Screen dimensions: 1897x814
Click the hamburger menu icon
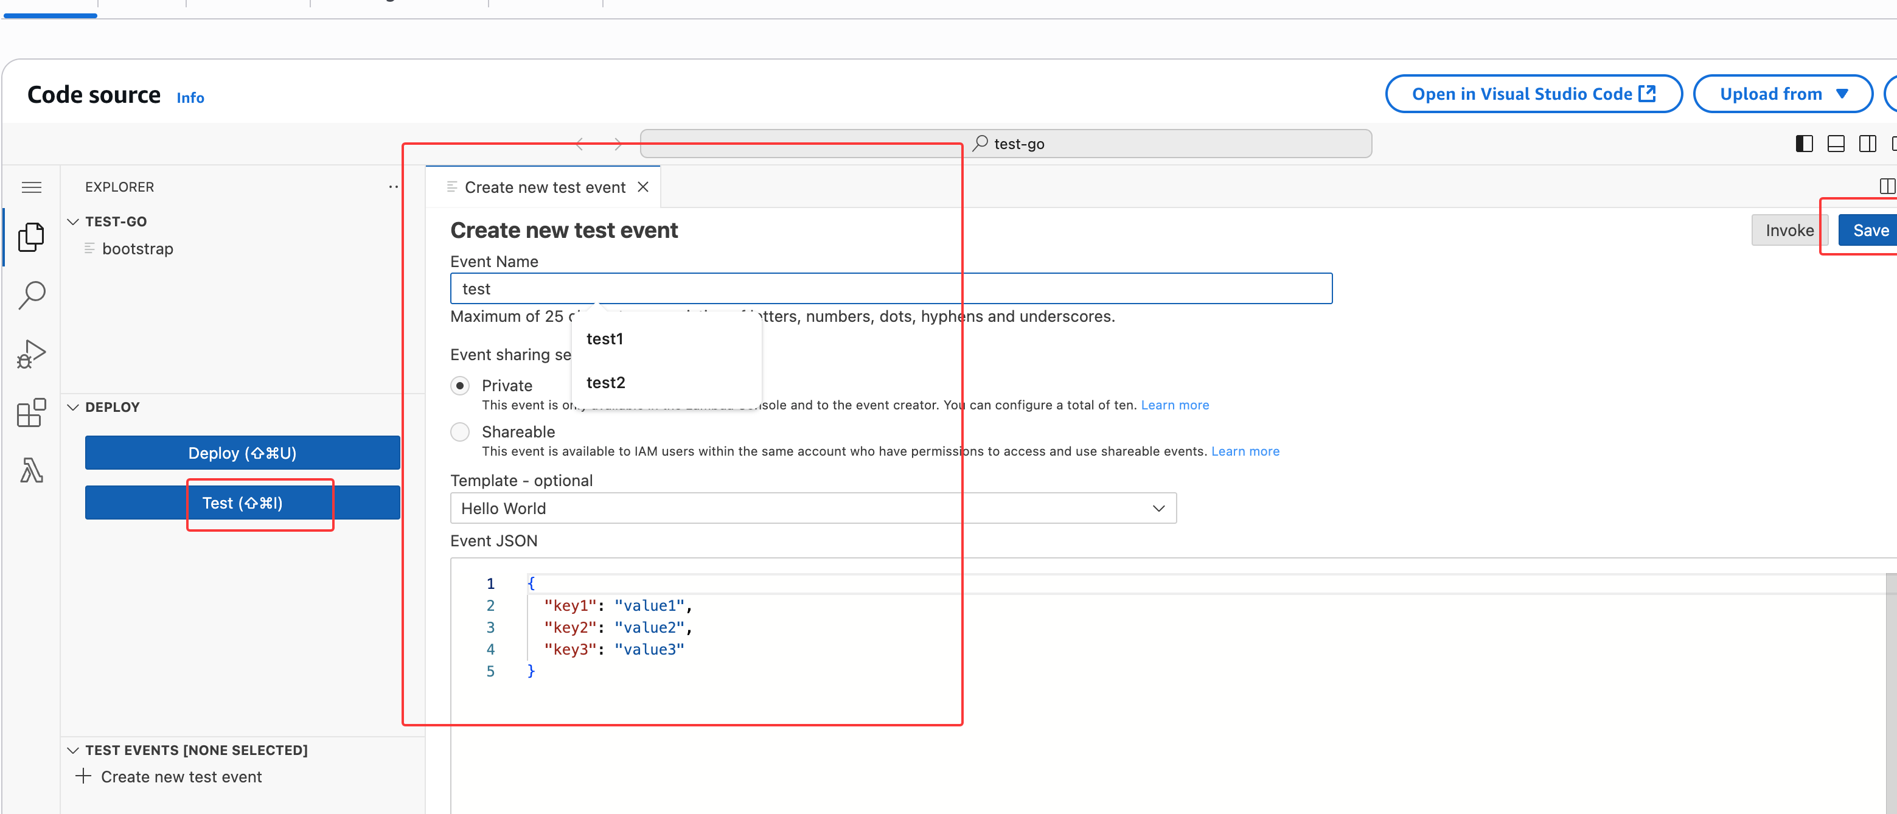(31, 187)
